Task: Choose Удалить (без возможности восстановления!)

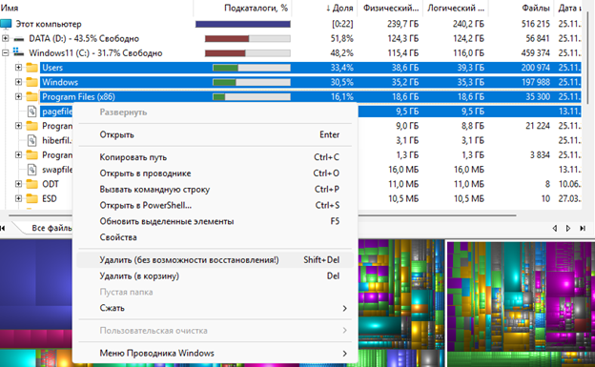Action: coord(215,260)
